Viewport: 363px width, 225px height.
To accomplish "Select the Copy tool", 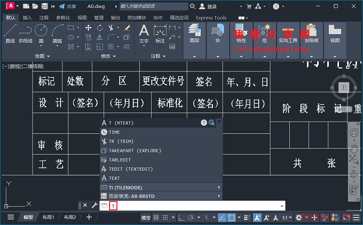I will (x=88, y=37).
